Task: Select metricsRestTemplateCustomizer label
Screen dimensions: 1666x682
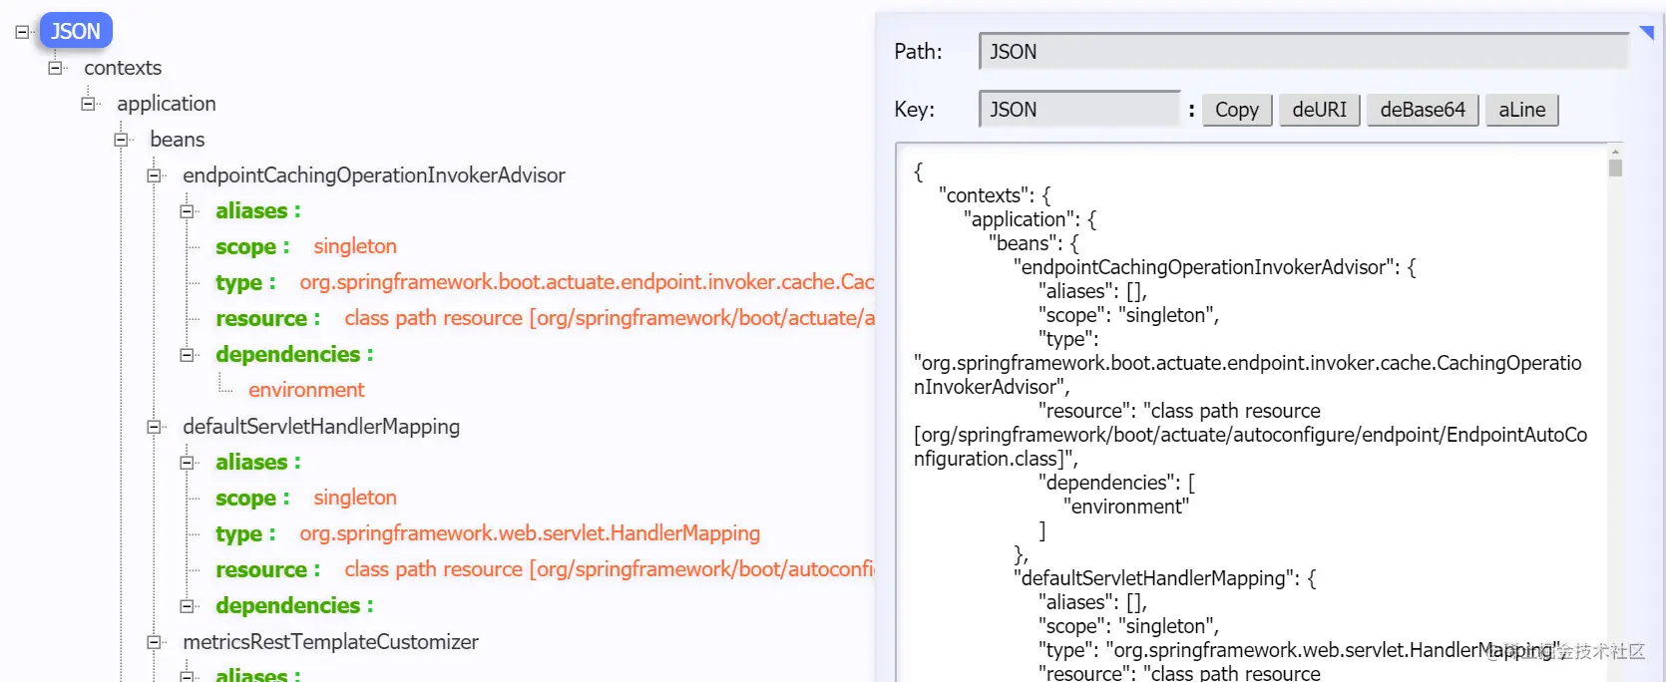Action: (x=331, y=642)
